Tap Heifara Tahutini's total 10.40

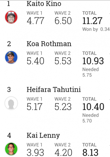pos(93,107)
